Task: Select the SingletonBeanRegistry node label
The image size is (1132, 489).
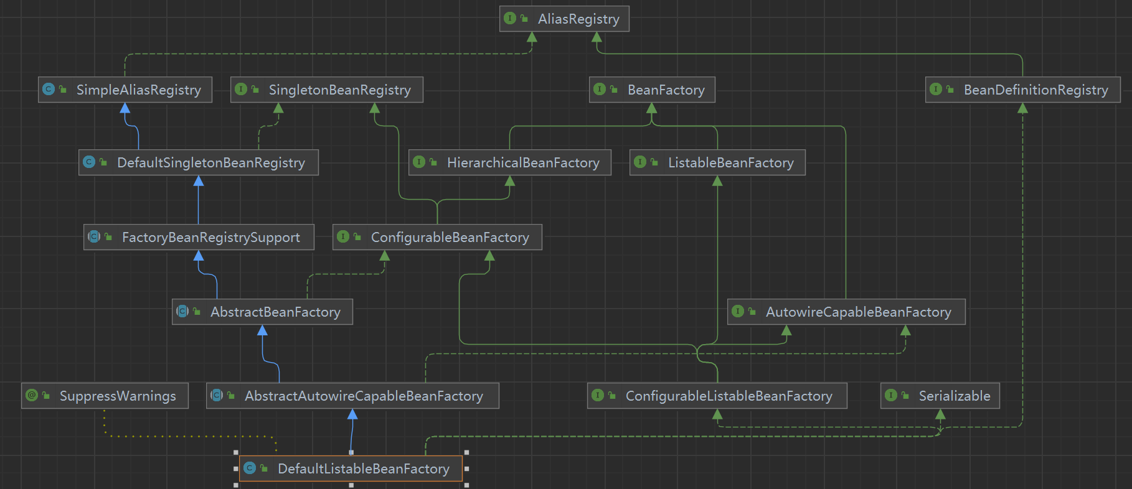Action: (x=339, y=90)
